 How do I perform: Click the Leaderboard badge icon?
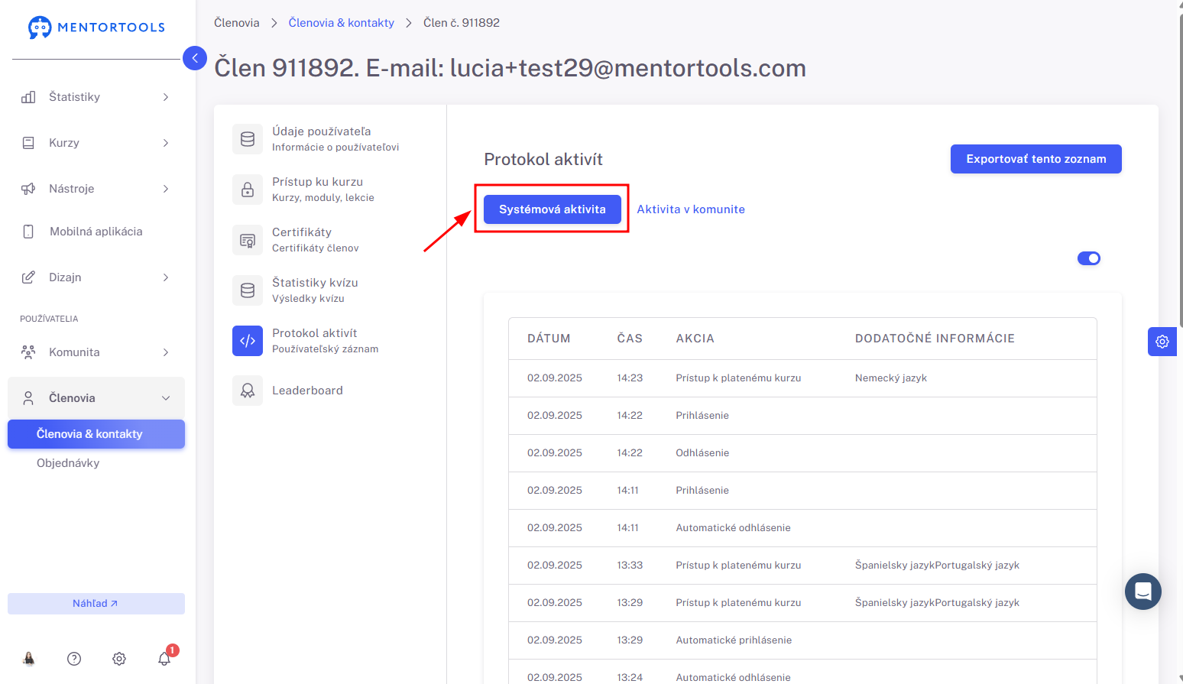[x=248, y=391]
